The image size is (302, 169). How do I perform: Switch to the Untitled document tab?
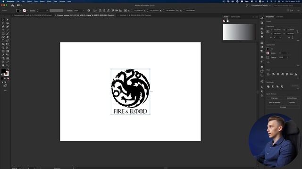pyautogui.click(x=135, y=15)
